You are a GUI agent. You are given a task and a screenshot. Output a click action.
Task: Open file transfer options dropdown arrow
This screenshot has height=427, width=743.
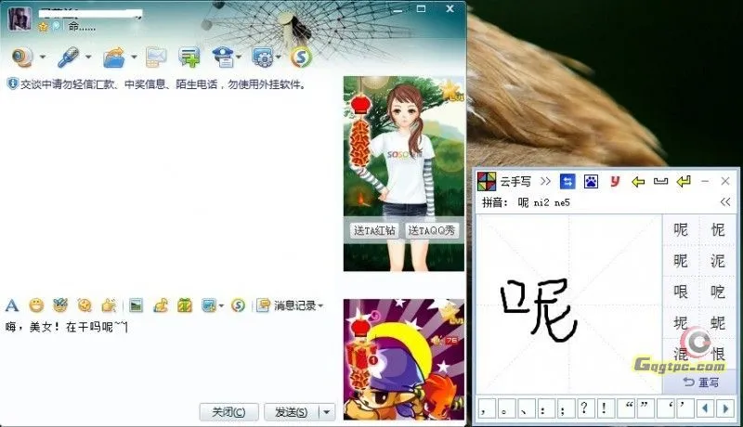pos(134,57)
